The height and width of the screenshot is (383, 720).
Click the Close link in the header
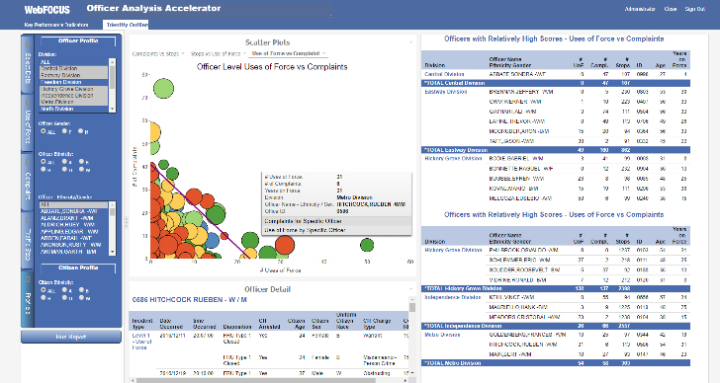coord(671,9)
